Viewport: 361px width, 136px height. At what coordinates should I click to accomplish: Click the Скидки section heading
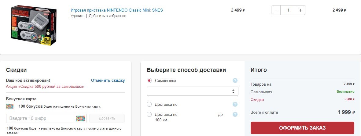[16, 70]
